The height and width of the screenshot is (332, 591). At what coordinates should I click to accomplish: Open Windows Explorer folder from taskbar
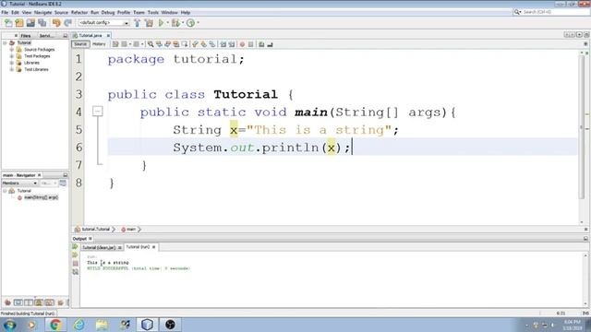click(x=102, y=325)
